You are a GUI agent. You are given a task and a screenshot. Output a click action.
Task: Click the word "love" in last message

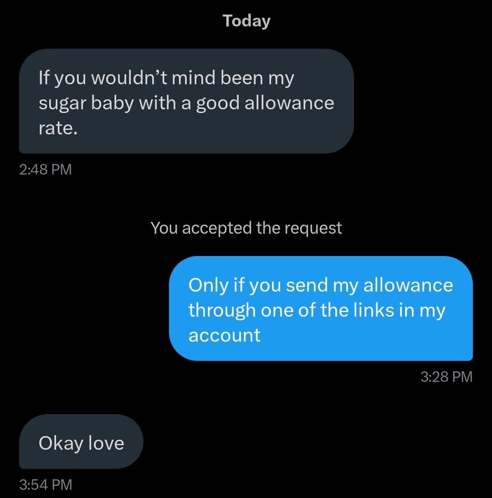(106, 443)
